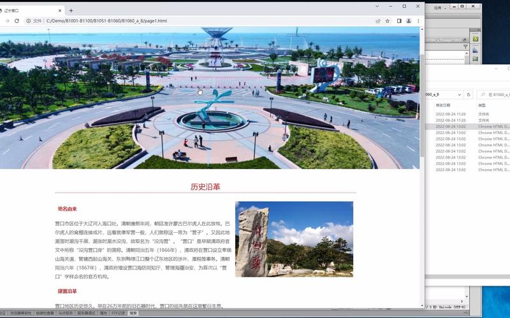510x318 pixels.
Task: Open a new Chrome tab
Action: pos(71,11)
